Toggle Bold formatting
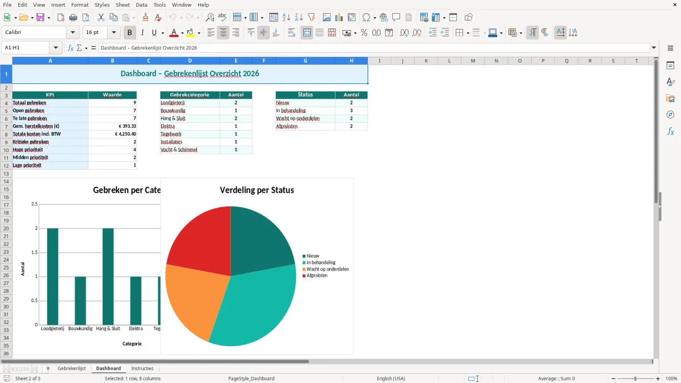The width and height of the screenshot is (681, 383). tap(130, 33)
